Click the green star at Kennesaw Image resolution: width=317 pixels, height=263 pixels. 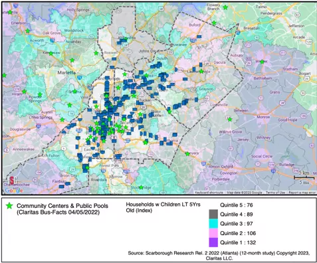pyautogui.click(x=51, y=53)
